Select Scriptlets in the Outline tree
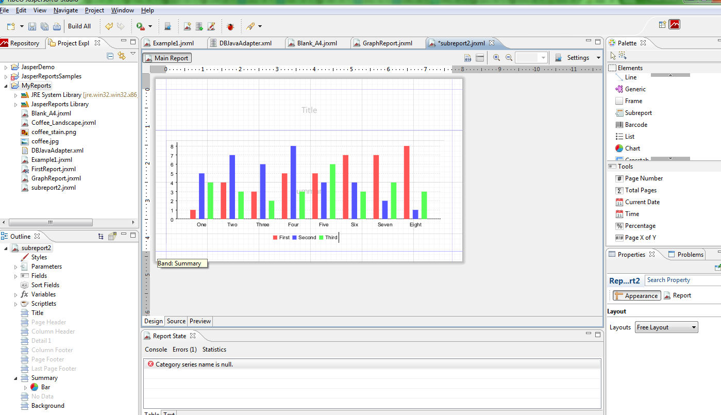The image size is (721, 415). coord(39,304)
